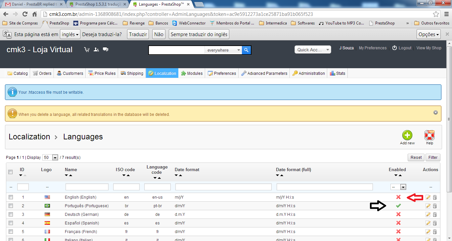This screenshot has height=241, width=452.
Task: Enable the Deutsch language red cross
Action: (x=398, y=215)
